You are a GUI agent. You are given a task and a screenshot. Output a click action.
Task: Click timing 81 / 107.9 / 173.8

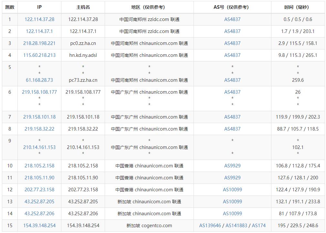(x=298, y=214)
